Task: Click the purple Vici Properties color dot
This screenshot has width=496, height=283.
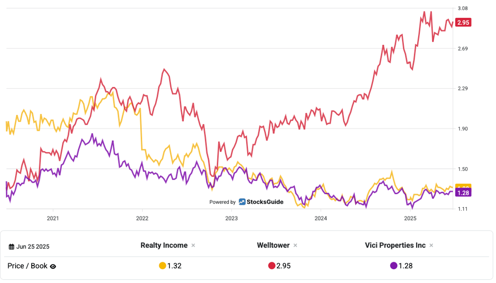Action: [x=393, y=266]
